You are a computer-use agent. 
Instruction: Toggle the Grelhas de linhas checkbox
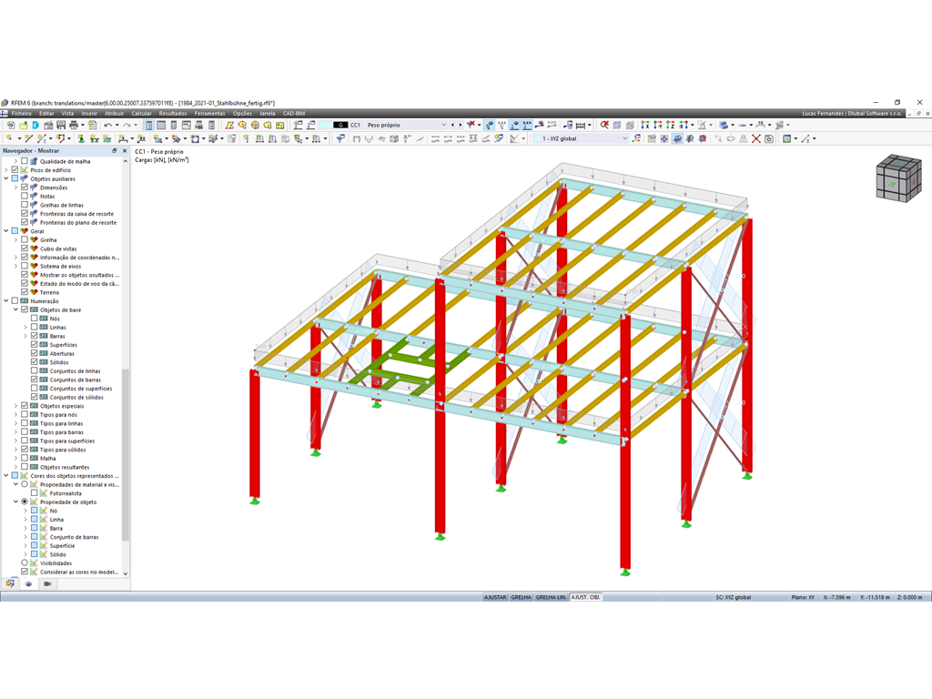point(25,205)
